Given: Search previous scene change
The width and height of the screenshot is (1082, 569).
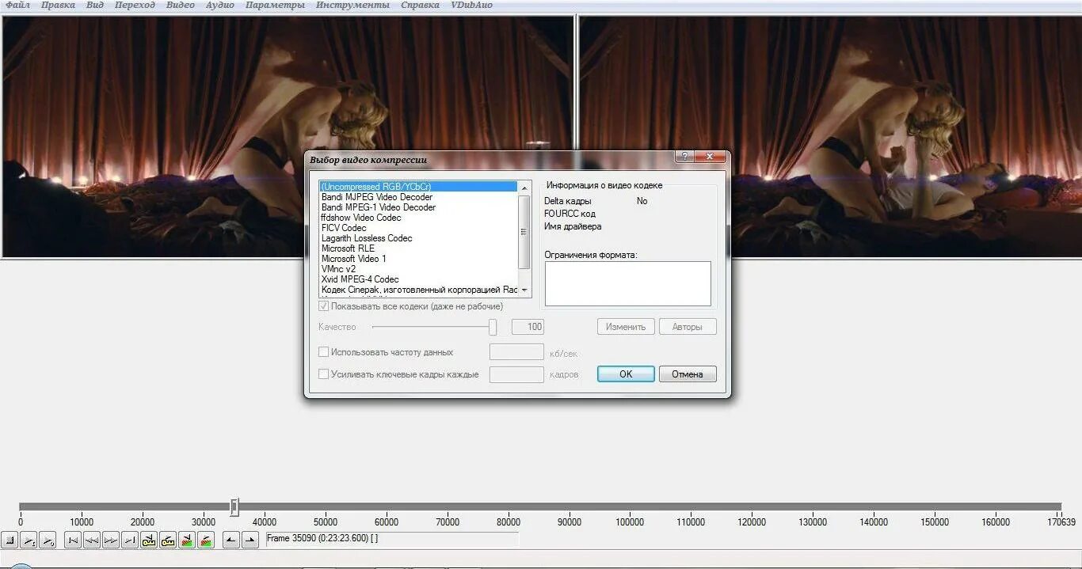Looking at the screenshot, I should (187, 541).
